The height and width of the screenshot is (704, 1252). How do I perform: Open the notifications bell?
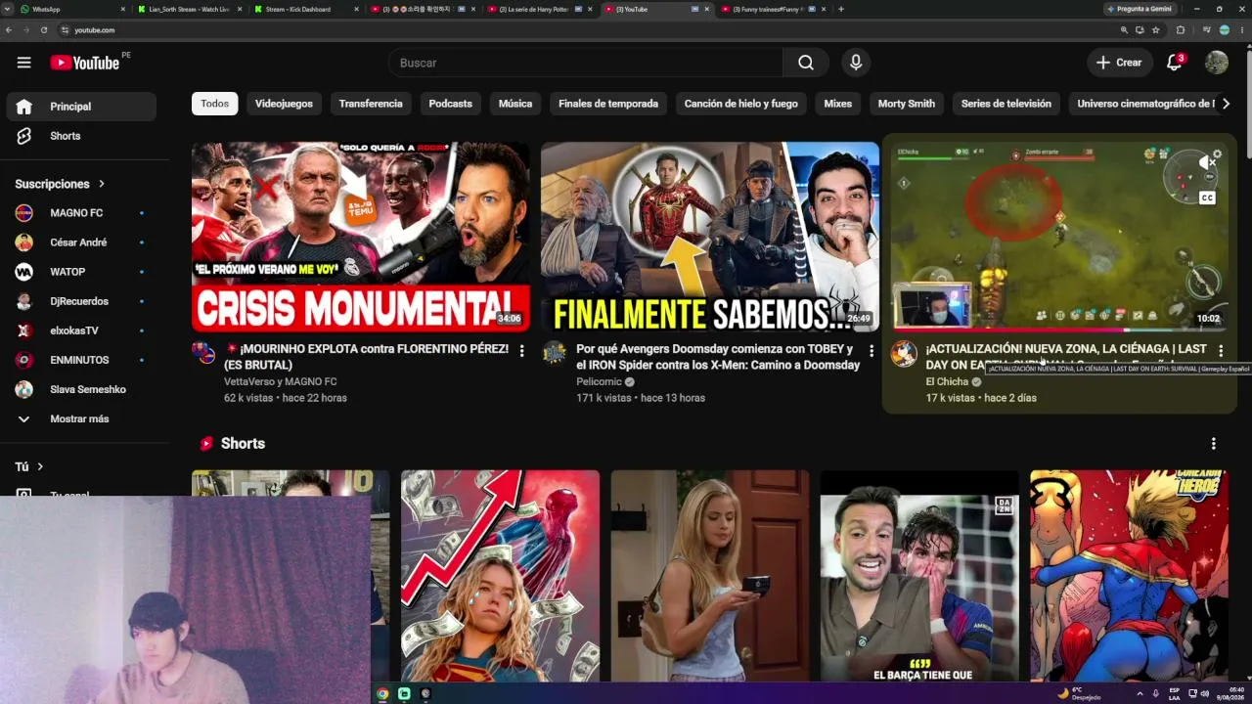[x=1175, y=63]
